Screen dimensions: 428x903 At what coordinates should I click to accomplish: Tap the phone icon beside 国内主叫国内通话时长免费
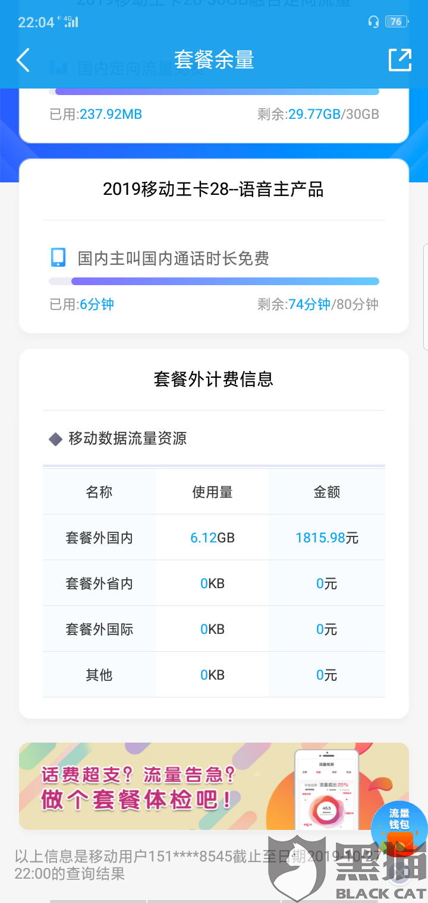point(58,258)
